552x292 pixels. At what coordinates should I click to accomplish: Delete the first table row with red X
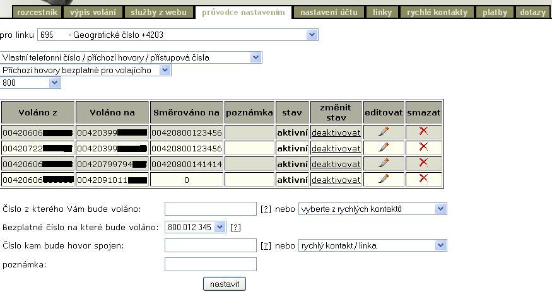[x=423, y=131]
